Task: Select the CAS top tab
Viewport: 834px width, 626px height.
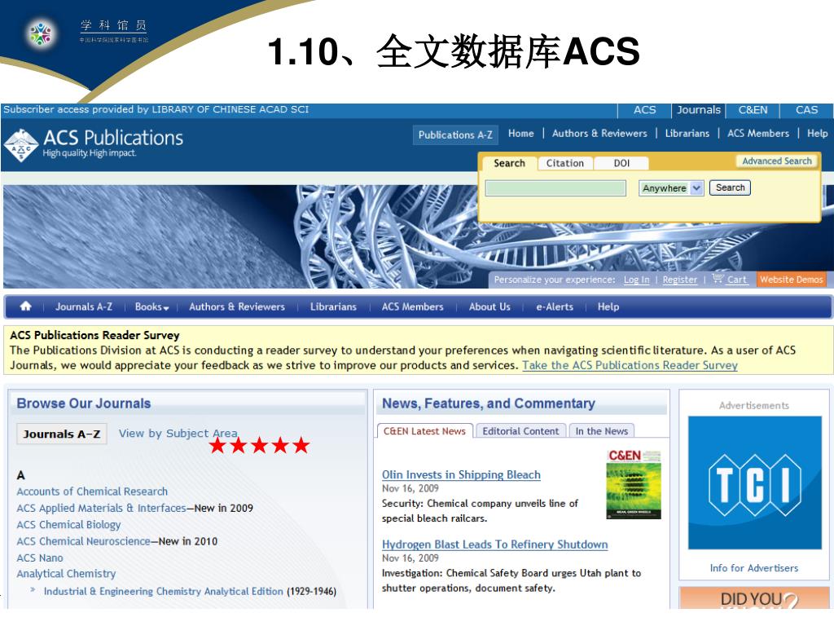Action: point(806,110)
